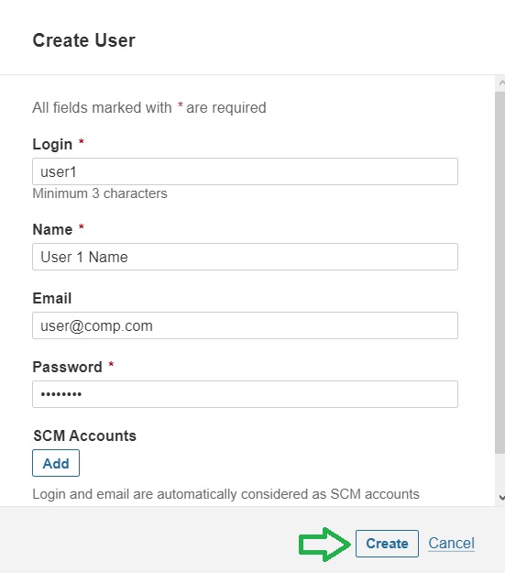The height and width of the screenshot is (573, 505).
Task: Click the Login field label
Action: pyautogui.click(x=52, y=144)
